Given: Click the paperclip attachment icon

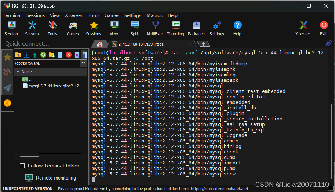Looking at the screenshot, I should click(329, 43).
